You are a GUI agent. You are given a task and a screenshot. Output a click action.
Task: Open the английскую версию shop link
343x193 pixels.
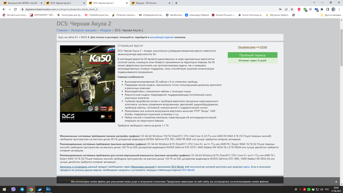[162, 37]
